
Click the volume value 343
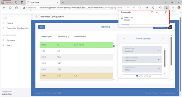(x=59, y=63)
